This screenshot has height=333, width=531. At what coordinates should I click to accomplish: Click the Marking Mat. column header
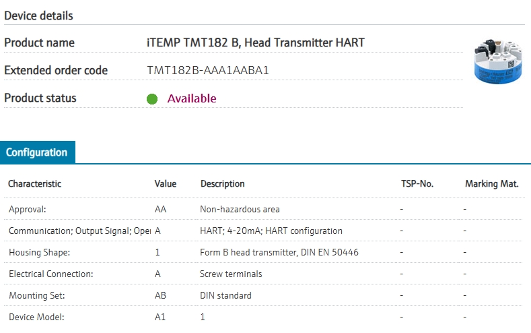point(492,183)
